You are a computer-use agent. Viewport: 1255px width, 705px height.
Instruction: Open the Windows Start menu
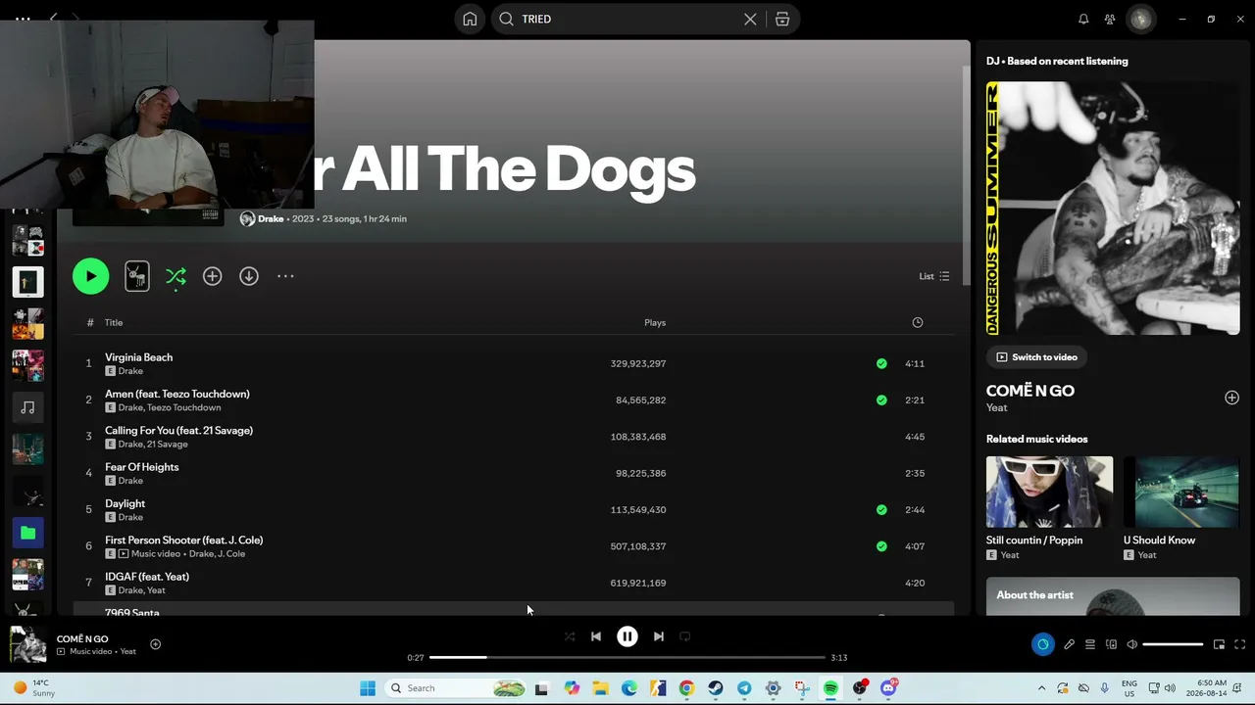(368, 688)
